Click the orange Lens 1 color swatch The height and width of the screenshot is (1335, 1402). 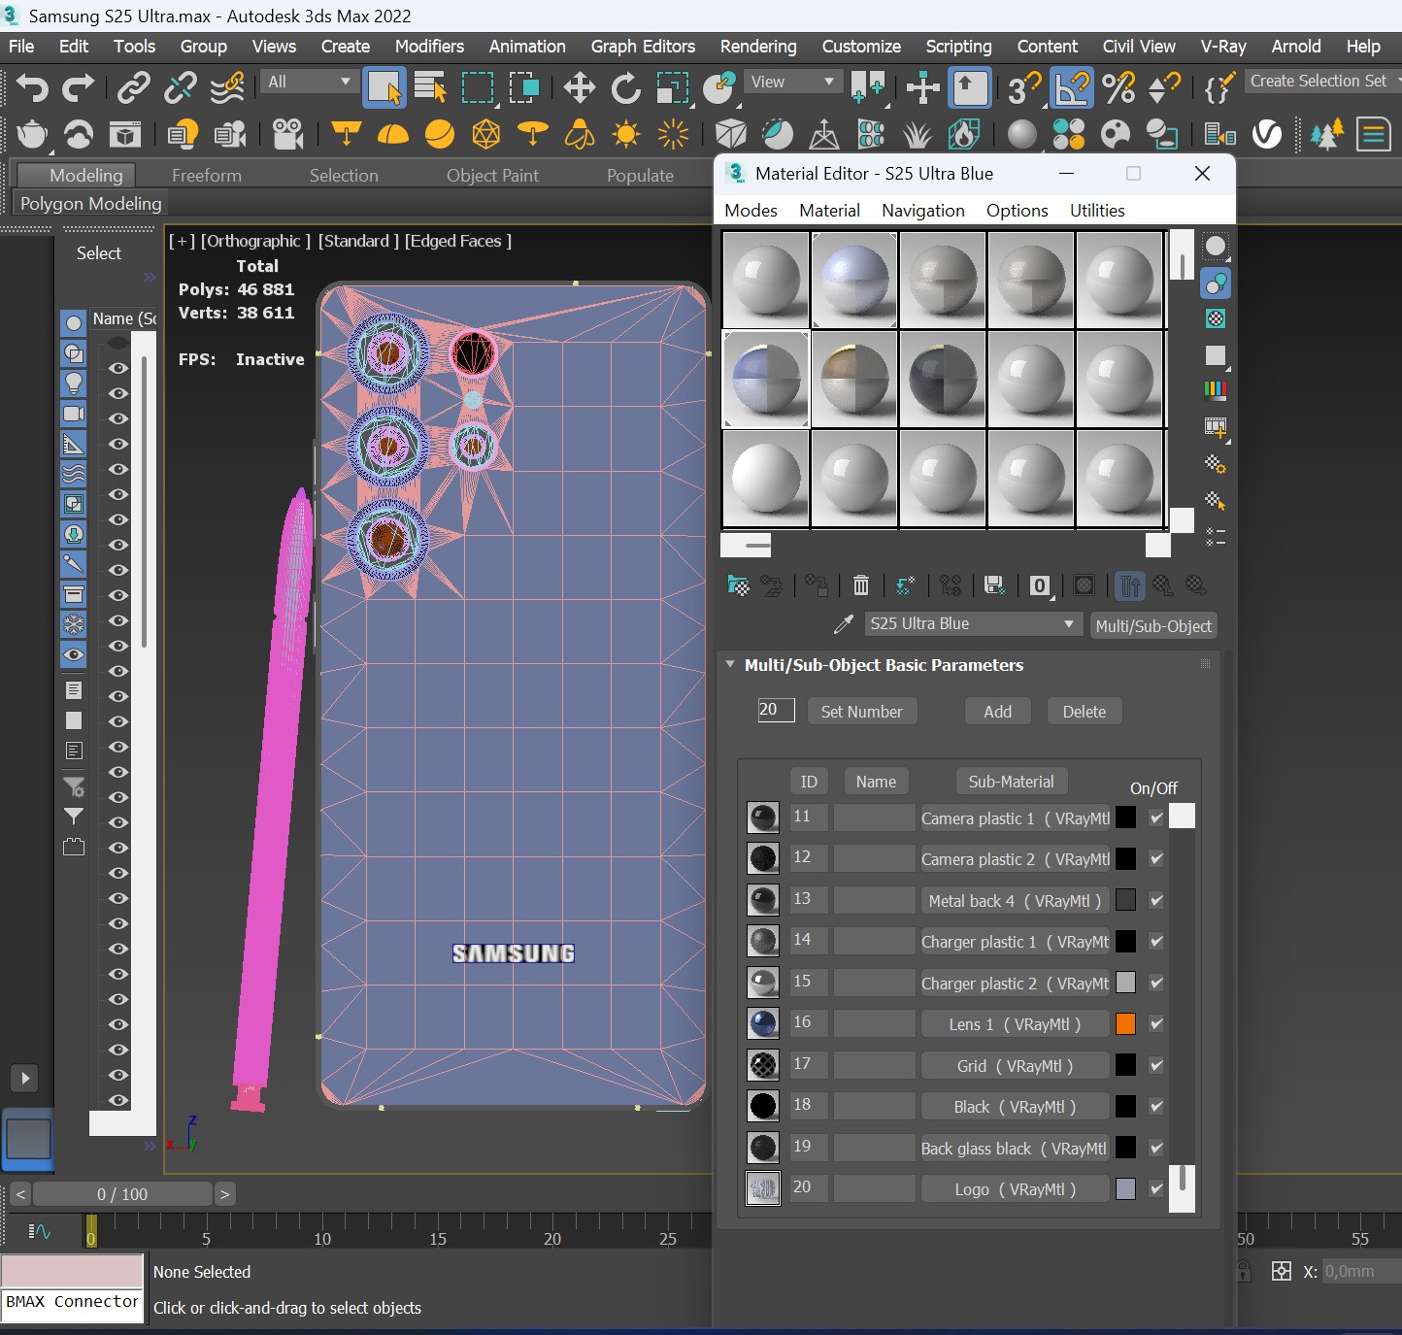click(1125, 1023)
